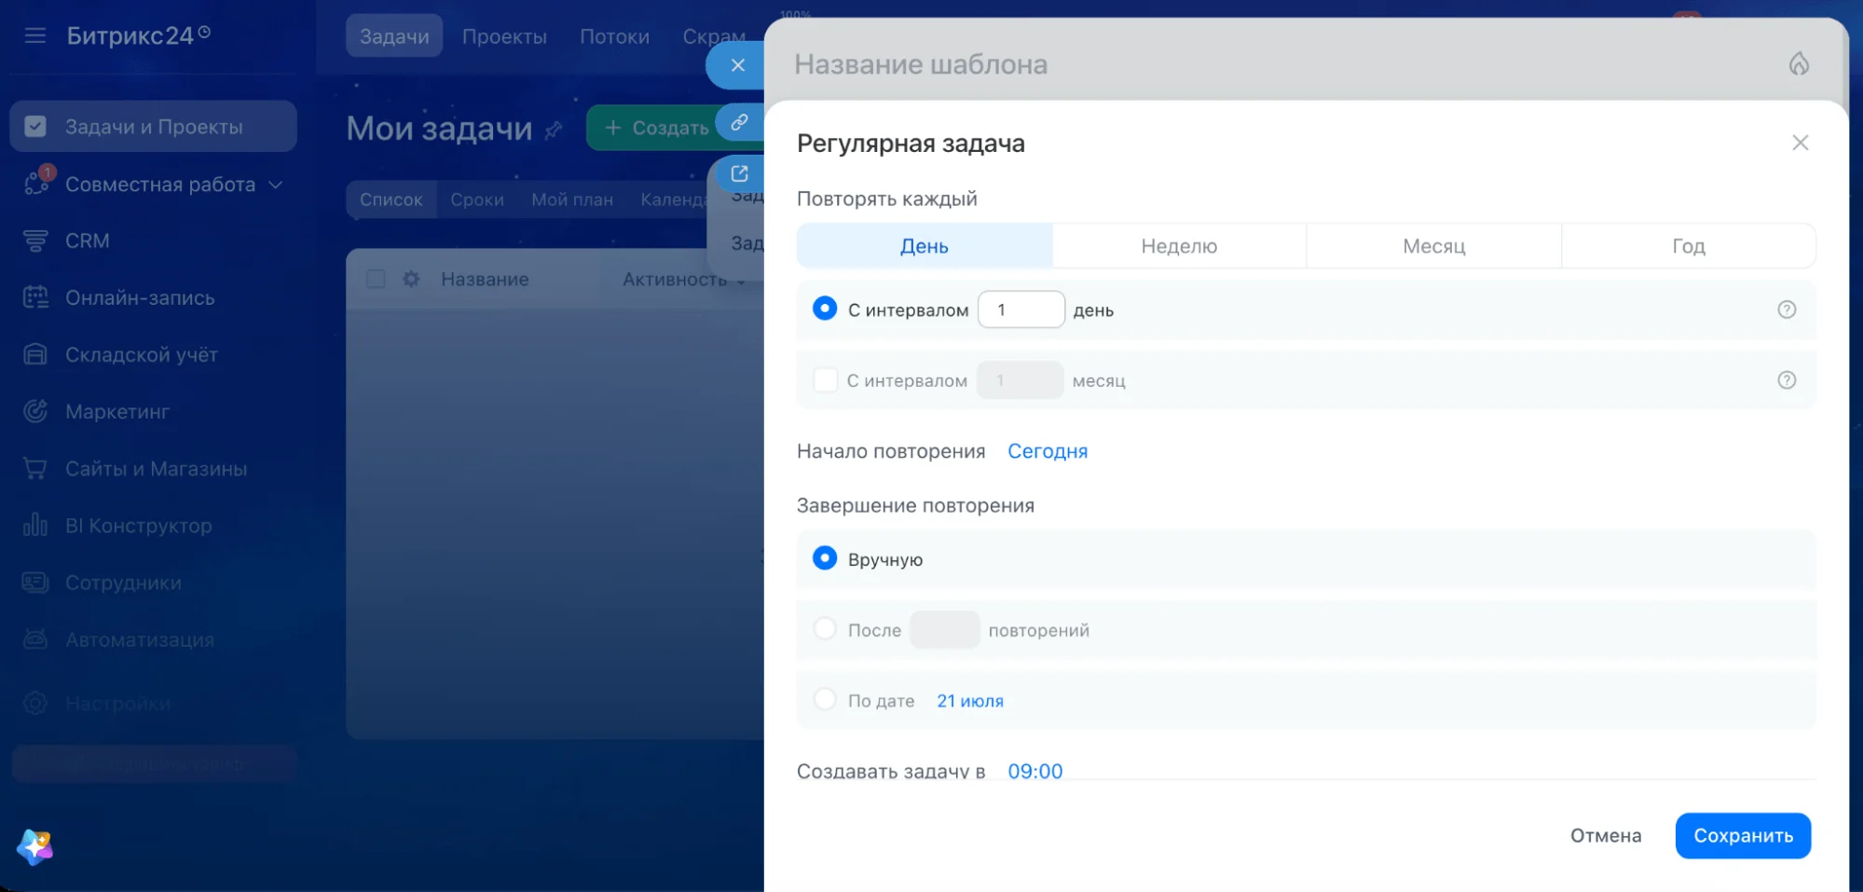Change start date via Сегодня link
This screenshot has height=892, width=1863.
[x=1048, y=451]
